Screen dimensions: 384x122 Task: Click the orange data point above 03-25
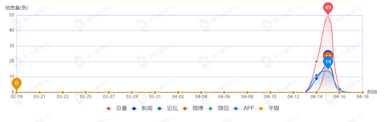(x=86, y=92)
